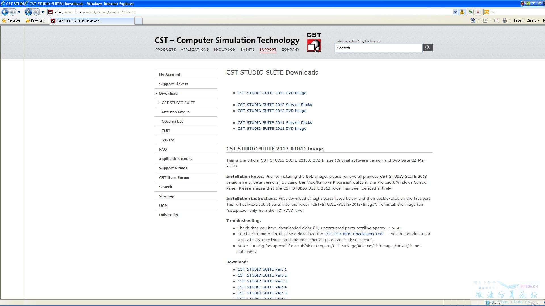Open the Safety menu dropdown
The height and width of the screenshot is (306, 545).
[533, 20]
